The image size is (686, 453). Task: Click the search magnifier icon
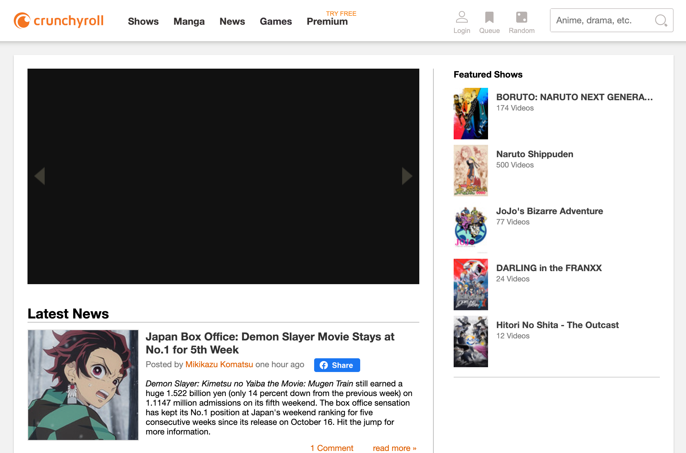pyautogui.click(x=661, y=21)
